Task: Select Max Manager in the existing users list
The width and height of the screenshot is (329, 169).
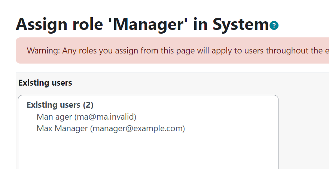Action: [x=111, y=128]
